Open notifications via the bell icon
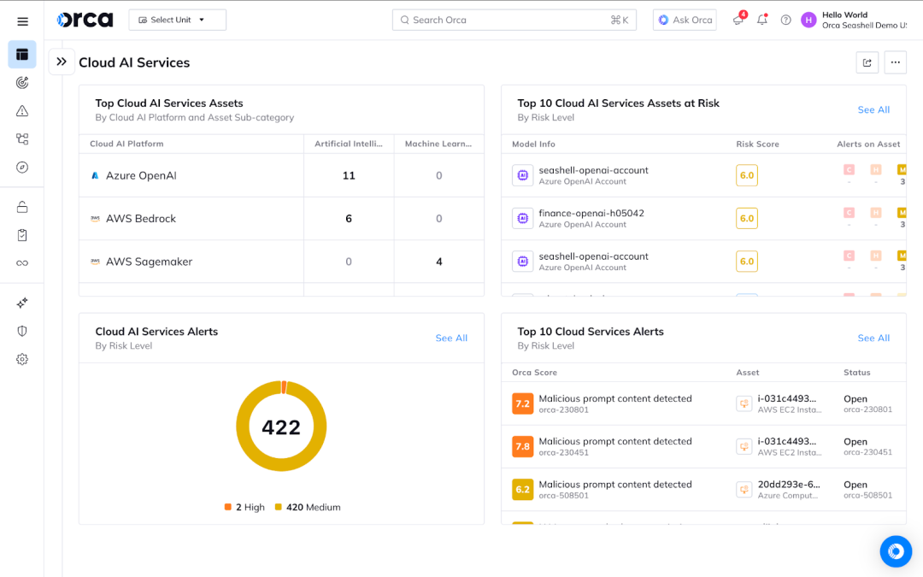 coord(762,20)
